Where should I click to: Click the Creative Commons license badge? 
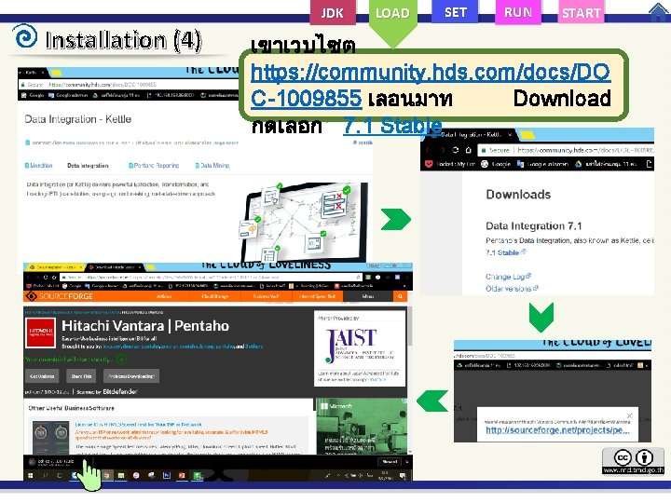pos(634,461)
